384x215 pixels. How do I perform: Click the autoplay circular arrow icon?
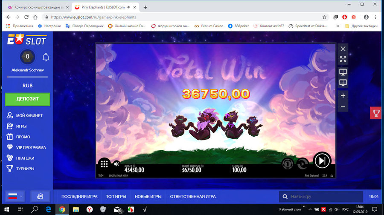[x=303, y=163]
